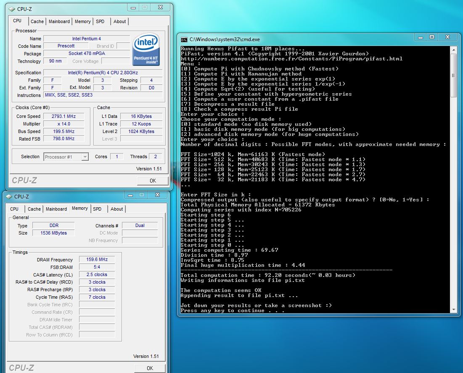Screen dimensions: 463x373
Task: Click the Technology value '90 nm'
Action: (56, 61)
